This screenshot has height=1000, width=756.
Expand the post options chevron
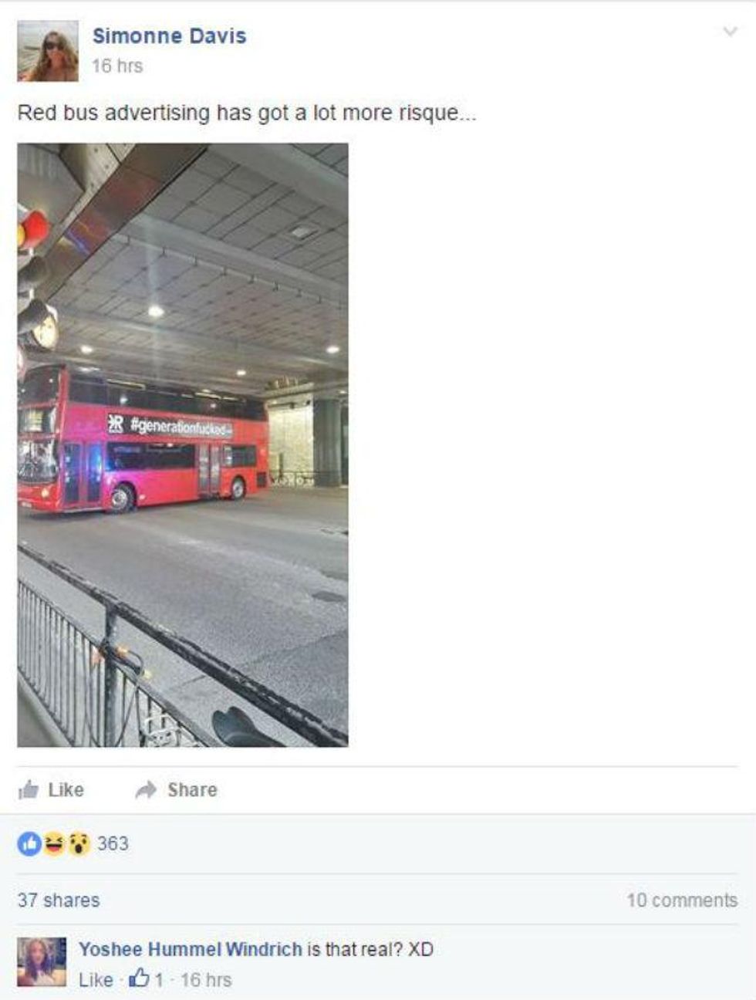[x=729, y=32]
